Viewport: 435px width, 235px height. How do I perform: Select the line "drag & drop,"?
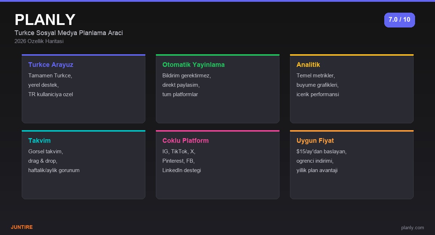pyautogui.click(x=43, y=161)
